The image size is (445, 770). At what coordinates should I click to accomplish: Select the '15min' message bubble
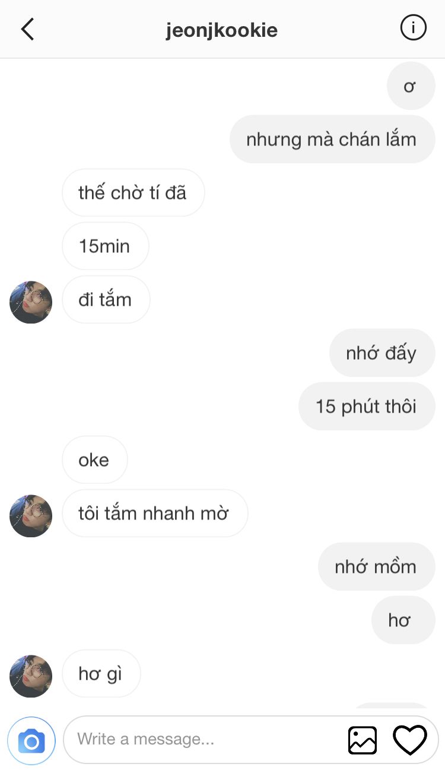click(x=105, y=246)
